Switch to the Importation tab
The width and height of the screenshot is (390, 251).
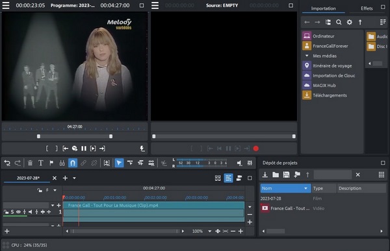pos(323,8)
